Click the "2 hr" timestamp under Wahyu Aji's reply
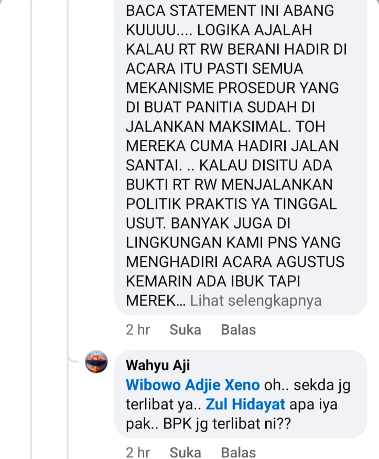This screenshot has width=379, height=459. coord(138,452)
